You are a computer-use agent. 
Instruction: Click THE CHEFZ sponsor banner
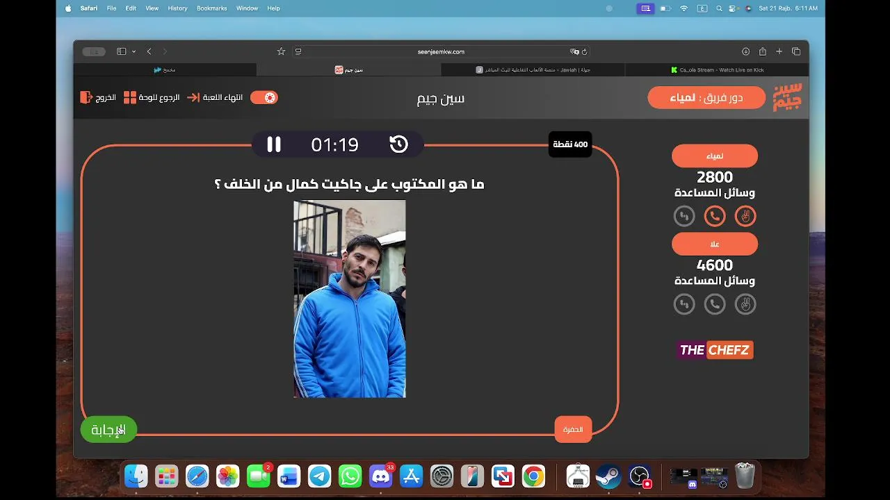click(715, 350)
